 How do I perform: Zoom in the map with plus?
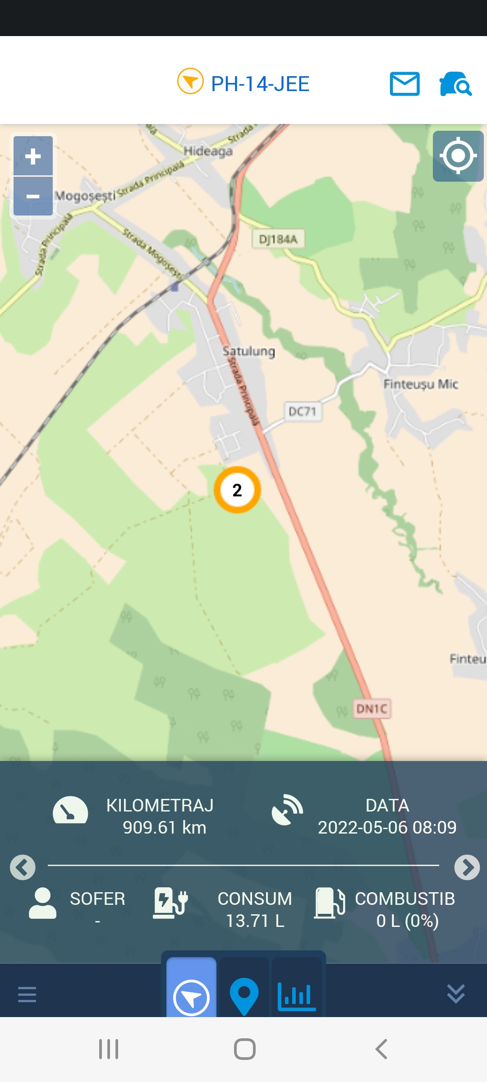coord(33,156)
